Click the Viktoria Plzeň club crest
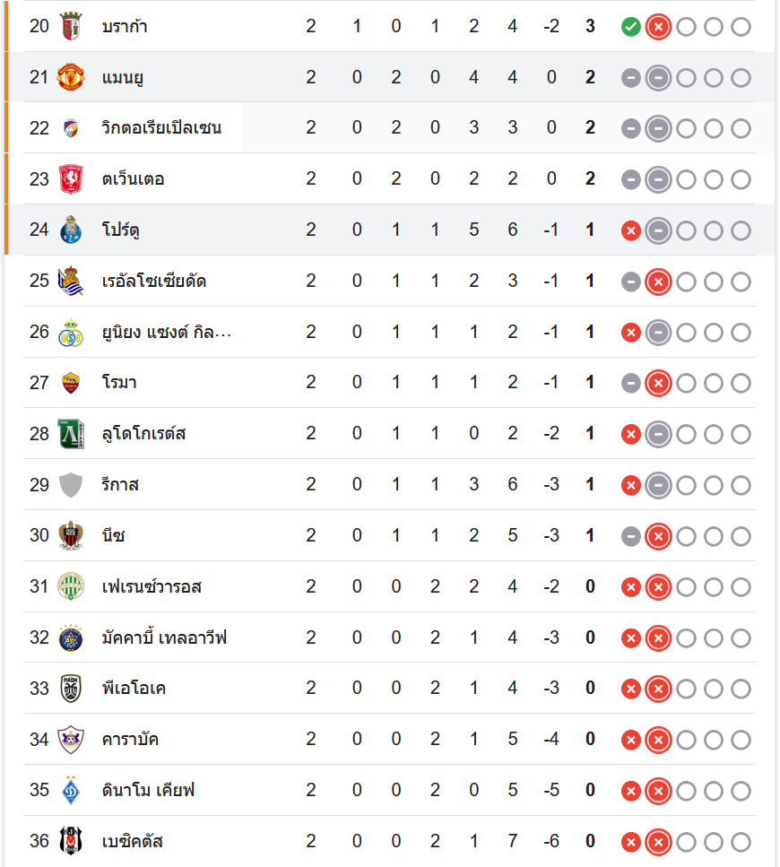The width and height of the screenshot is (780, 867). 70,128
